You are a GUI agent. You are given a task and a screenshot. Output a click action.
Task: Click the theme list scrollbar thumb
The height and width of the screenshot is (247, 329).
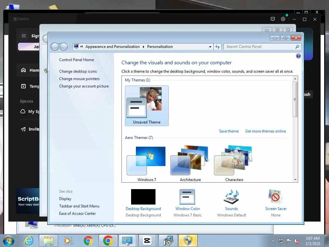[295, 99]
